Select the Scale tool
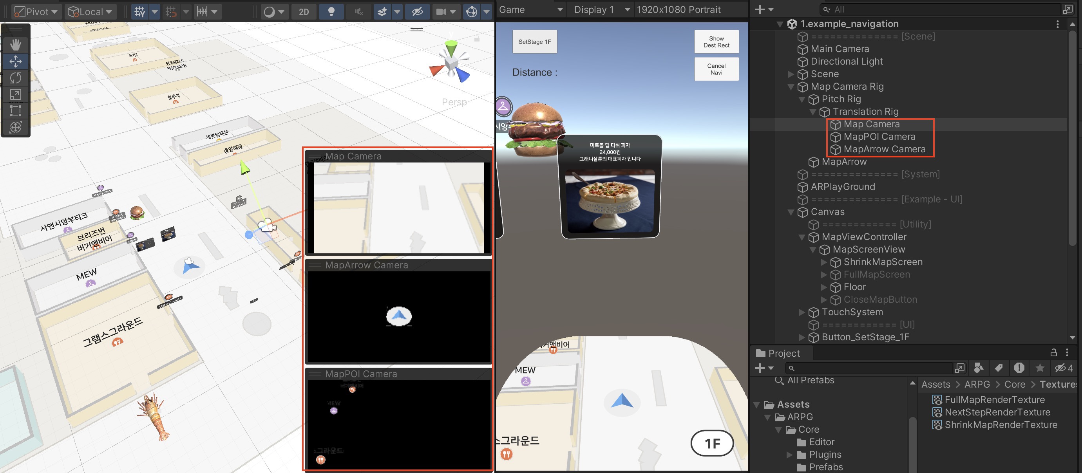 [16, 94]
